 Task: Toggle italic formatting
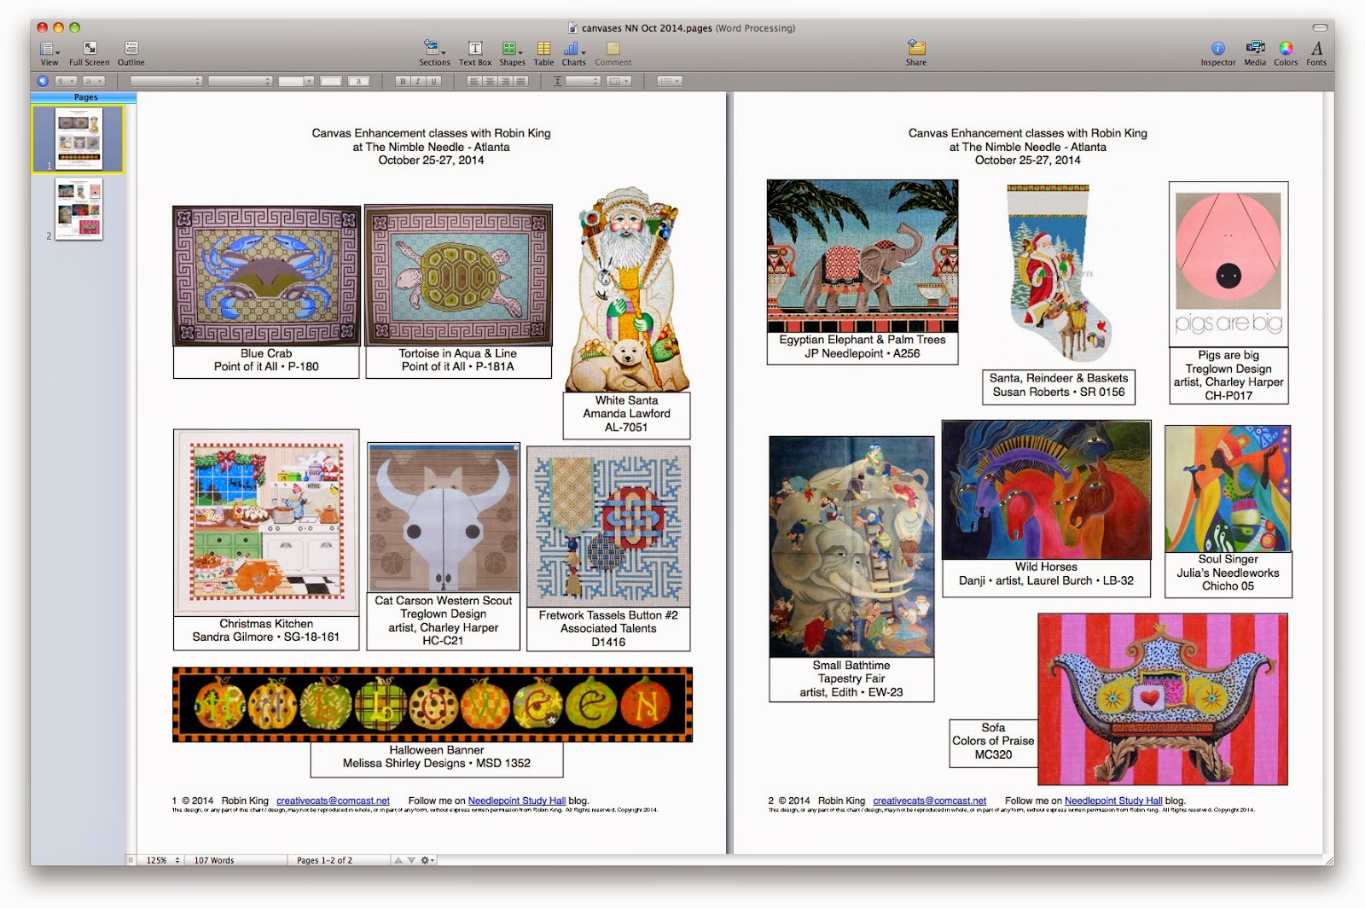pos(418,81)
